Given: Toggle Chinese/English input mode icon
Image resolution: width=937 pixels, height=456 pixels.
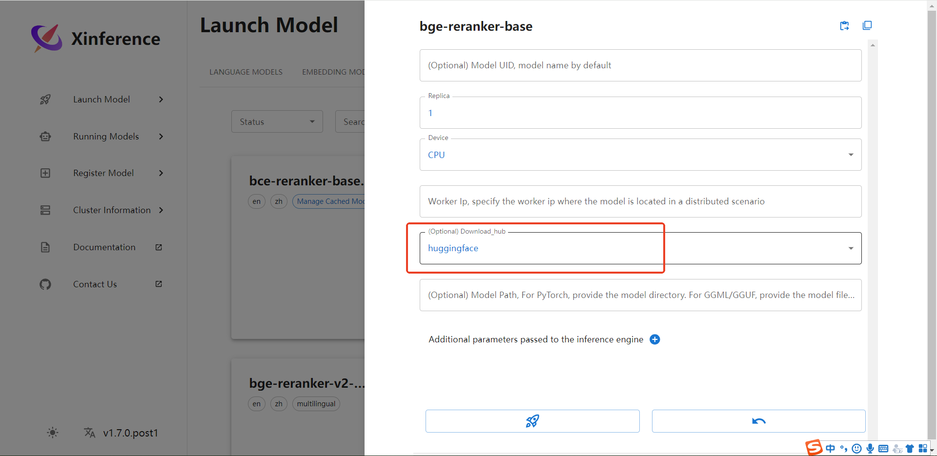Looking at the screenshot, I should [830, 449].
